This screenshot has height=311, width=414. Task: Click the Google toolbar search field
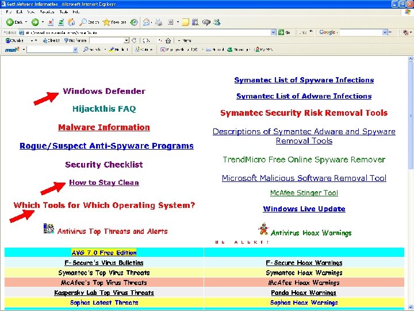point(361,32)
